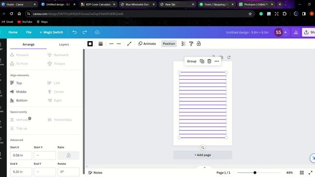Click the duplicate icon next to Group

(202, 61)
